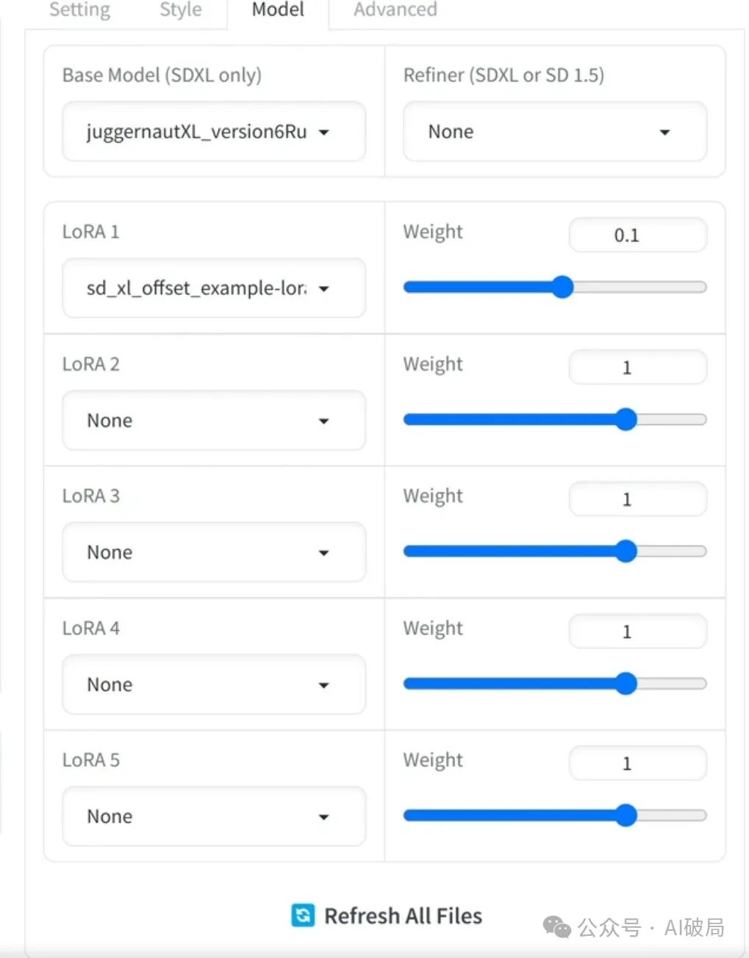Click the LoRA 5 weight slider handle
749x958 pixels.
point(626,815)
